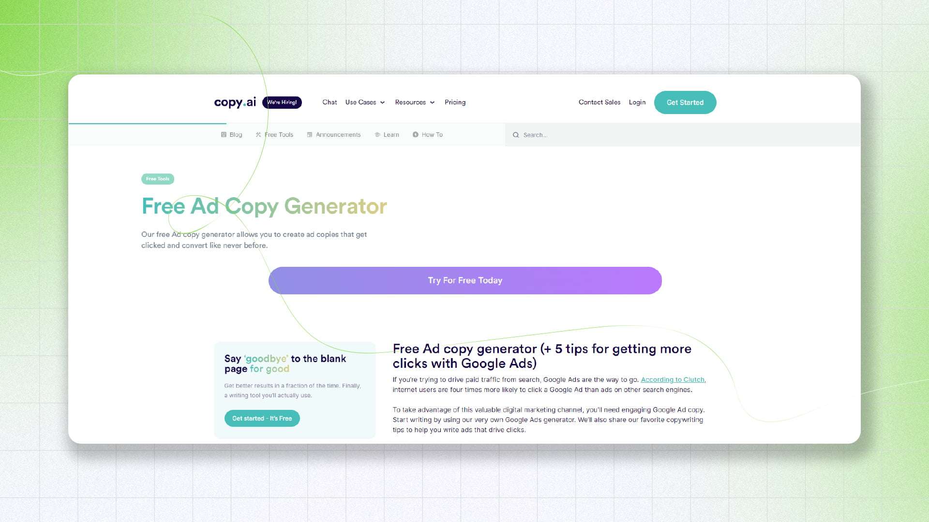Click the Login link
929x522 pixels.
(637, 102)
